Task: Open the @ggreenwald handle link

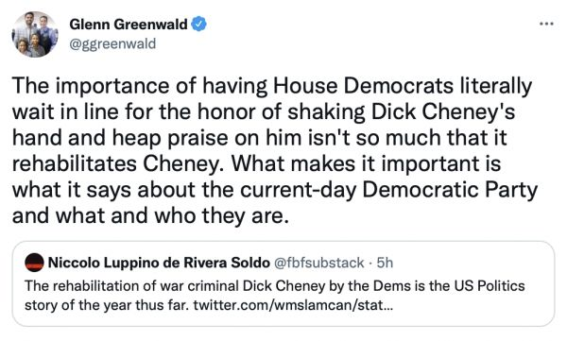Action: pyautogui.click(x=112, y=43)
